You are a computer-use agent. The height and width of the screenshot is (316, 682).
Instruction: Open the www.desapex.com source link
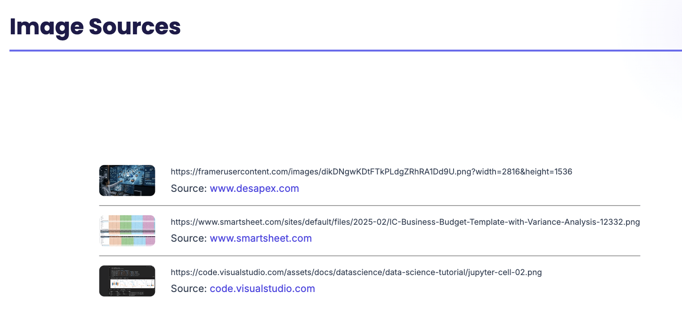[x=254, y=189]
